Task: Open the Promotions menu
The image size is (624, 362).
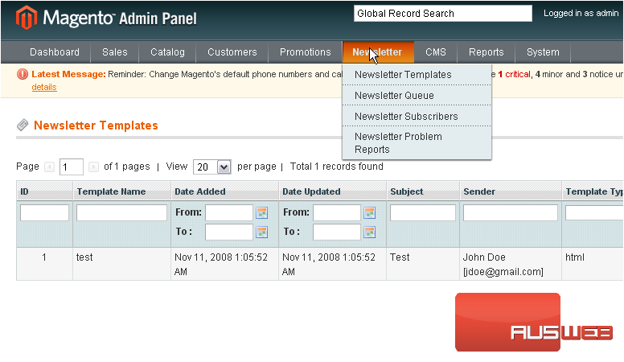Action: (x=306, y=52)
